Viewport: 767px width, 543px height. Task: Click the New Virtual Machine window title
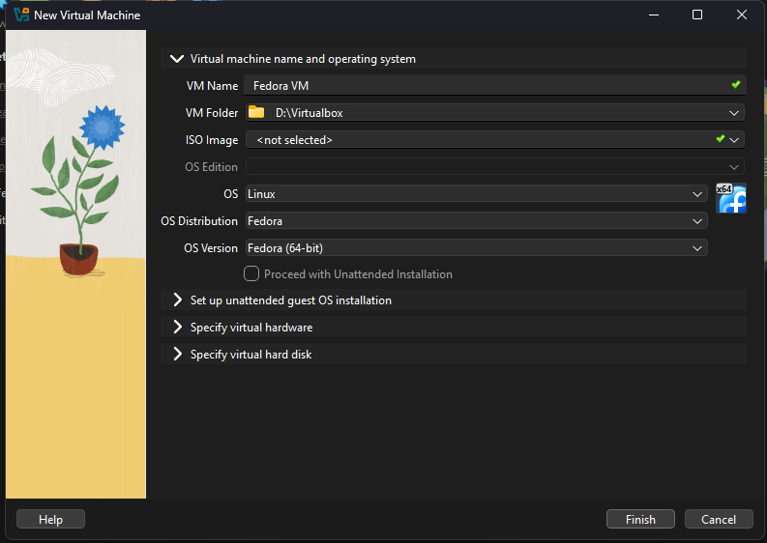pyautogui.click(x=87, y=15)
